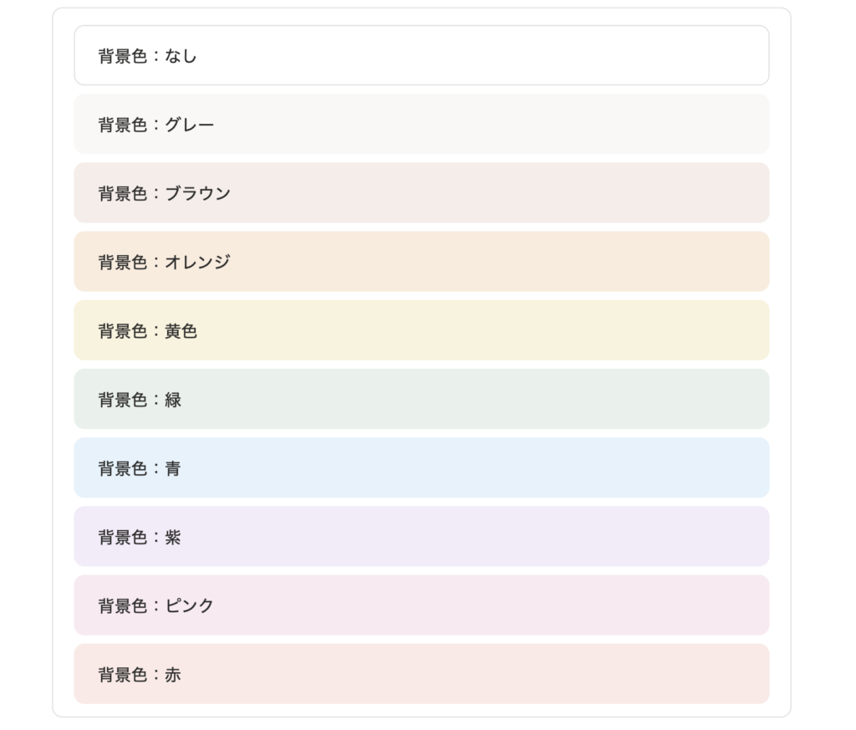Select the 背景色：グレー row
Screen dimensions: 856x730
[x=421, y=124]
